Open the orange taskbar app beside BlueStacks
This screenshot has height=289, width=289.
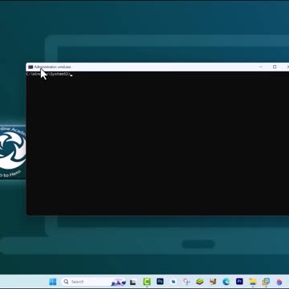click(x=213, y=282)
